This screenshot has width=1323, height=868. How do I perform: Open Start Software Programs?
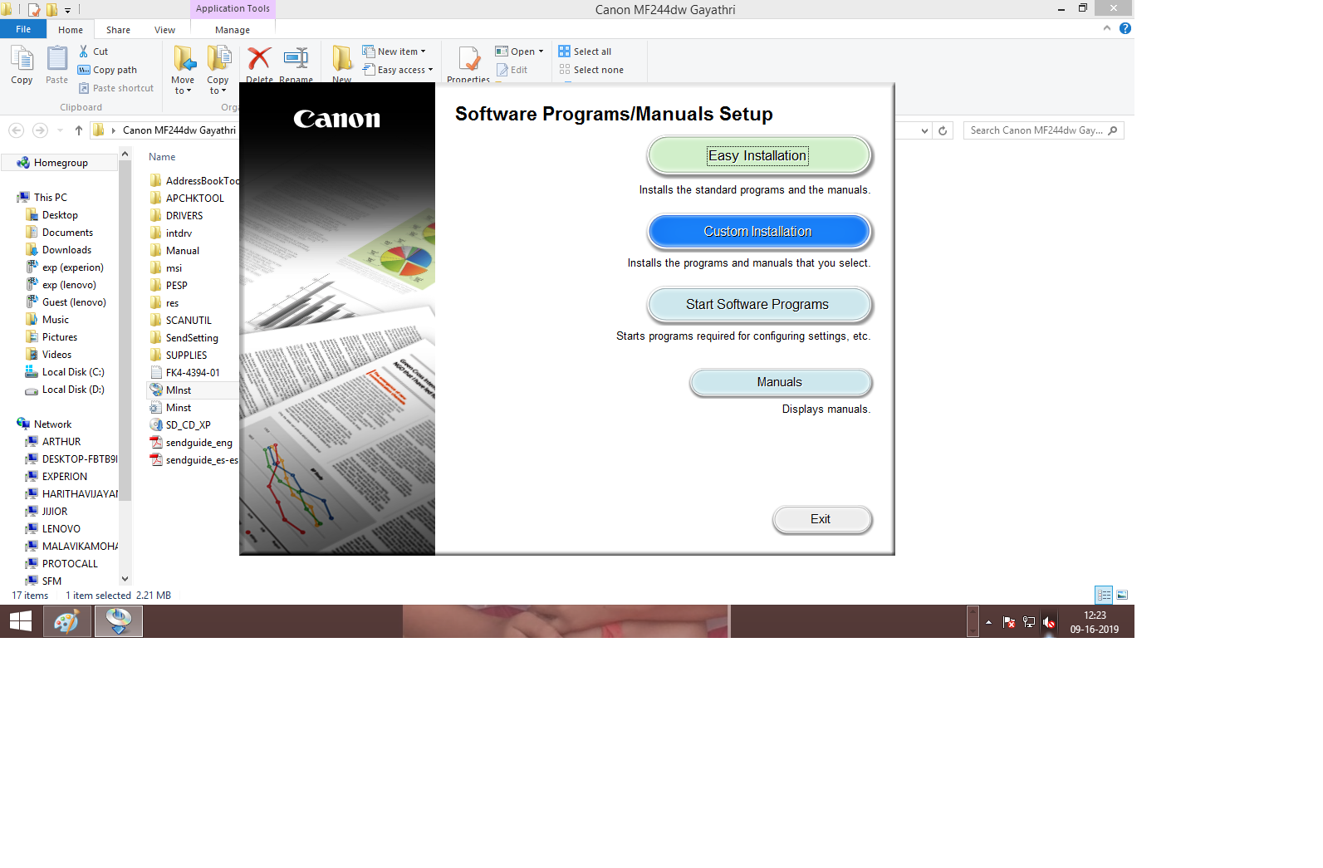point(758,304)
